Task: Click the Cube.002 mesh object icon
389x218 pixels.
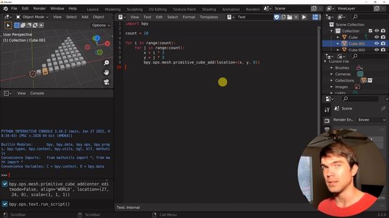Action: (x=345, y=50)
